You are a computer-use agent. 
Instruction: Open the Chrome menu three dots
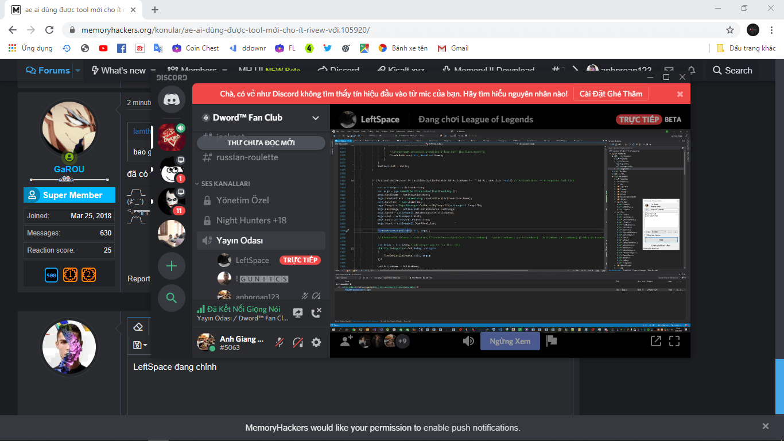773,30
